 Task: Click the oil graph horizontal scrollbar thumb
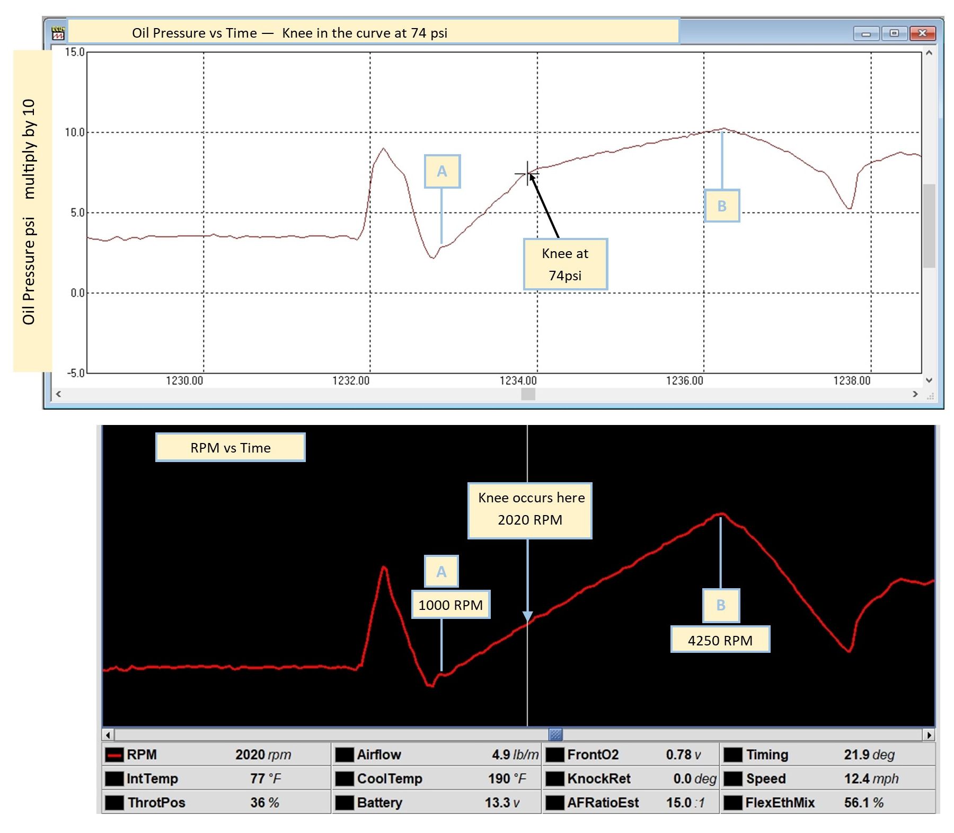[x=528, y=394]
